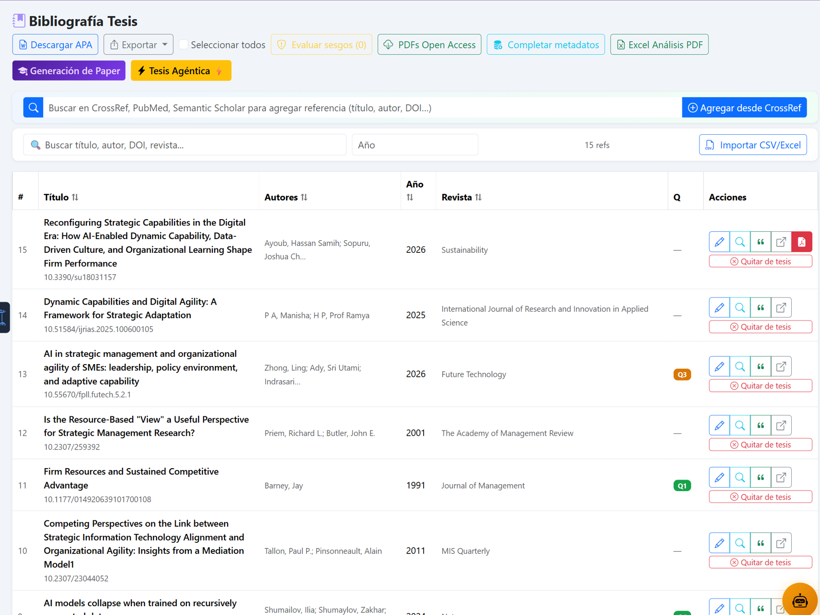Image resolution: width=820 pixels, height=615 pixels.
Task: Click Importar CSV/Excel button
Action: (753, 145)
